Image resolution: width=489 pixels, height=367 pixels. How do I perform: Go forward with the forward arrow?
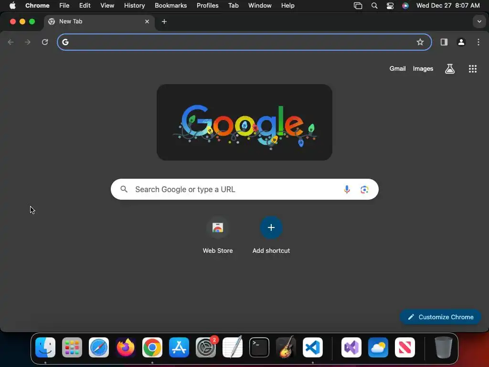coord(28,42)
